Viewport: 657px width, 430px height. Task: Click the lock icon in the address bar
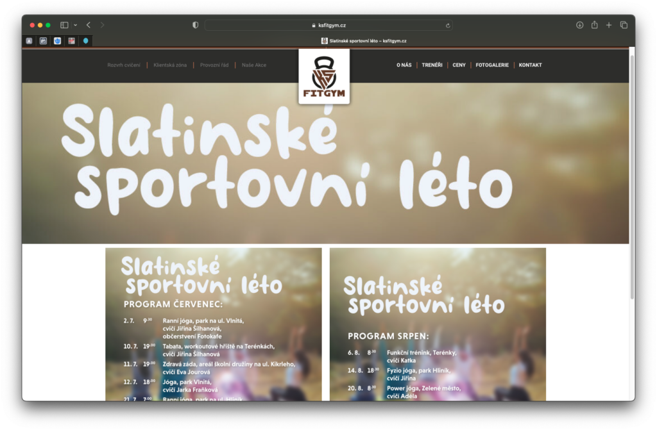(x=313, y=26)
